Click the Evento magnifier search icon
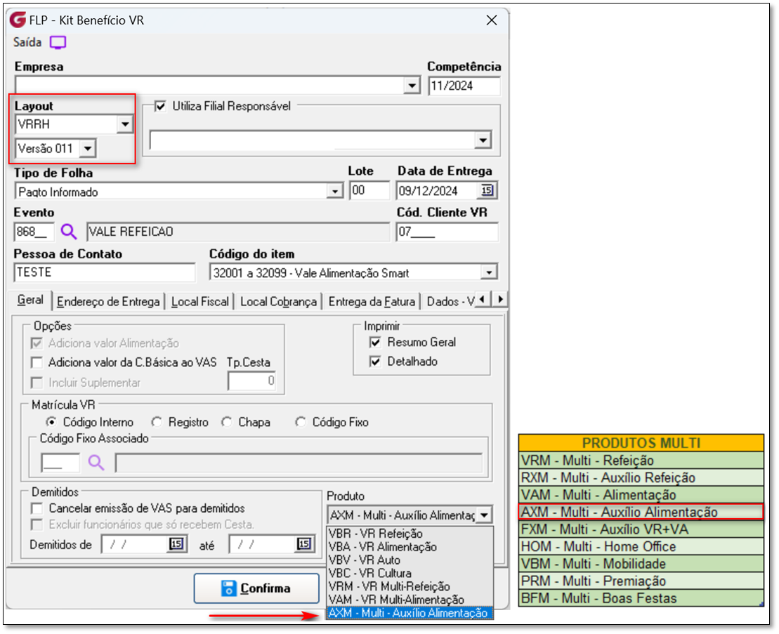This screenshot has height=634, width=779. (x=69, y=232)
